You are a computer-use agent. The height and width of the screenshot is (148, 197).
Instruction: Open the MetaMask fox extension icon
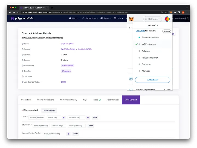tap(171, 12)
